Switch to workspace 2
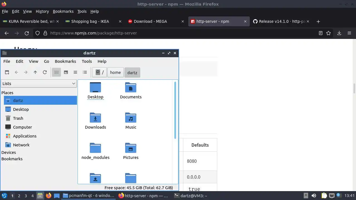 pos(19,196)
